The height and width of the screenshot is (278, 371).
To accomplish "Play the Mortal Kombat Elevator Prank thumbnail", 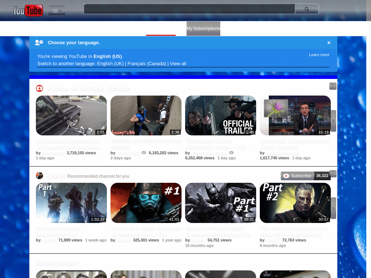I will click(x=146, y=115).
